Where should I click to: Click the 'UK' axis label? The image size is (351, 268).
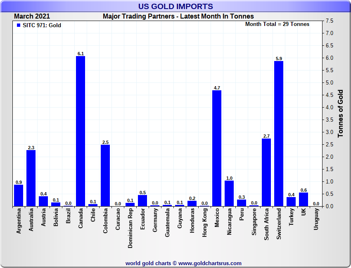pos(304,212)
